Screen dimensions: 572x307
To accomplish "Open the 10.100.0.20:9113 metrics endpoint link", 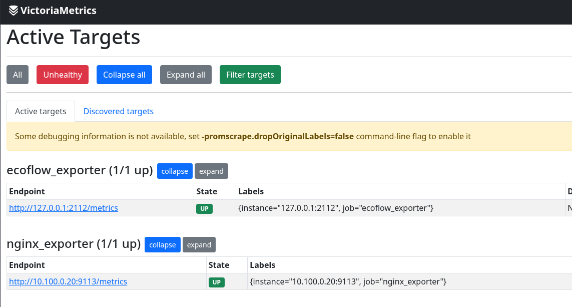I will 68,281.
